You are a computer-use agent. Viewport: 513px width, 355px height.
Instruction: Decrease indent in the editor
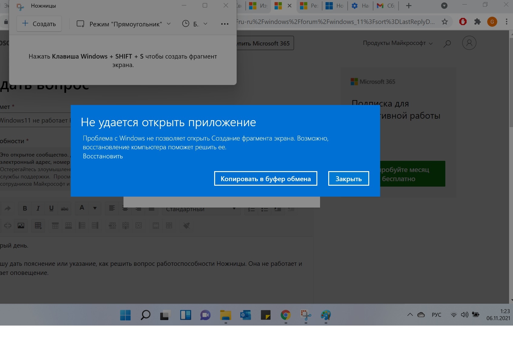(x=291, y=209)
